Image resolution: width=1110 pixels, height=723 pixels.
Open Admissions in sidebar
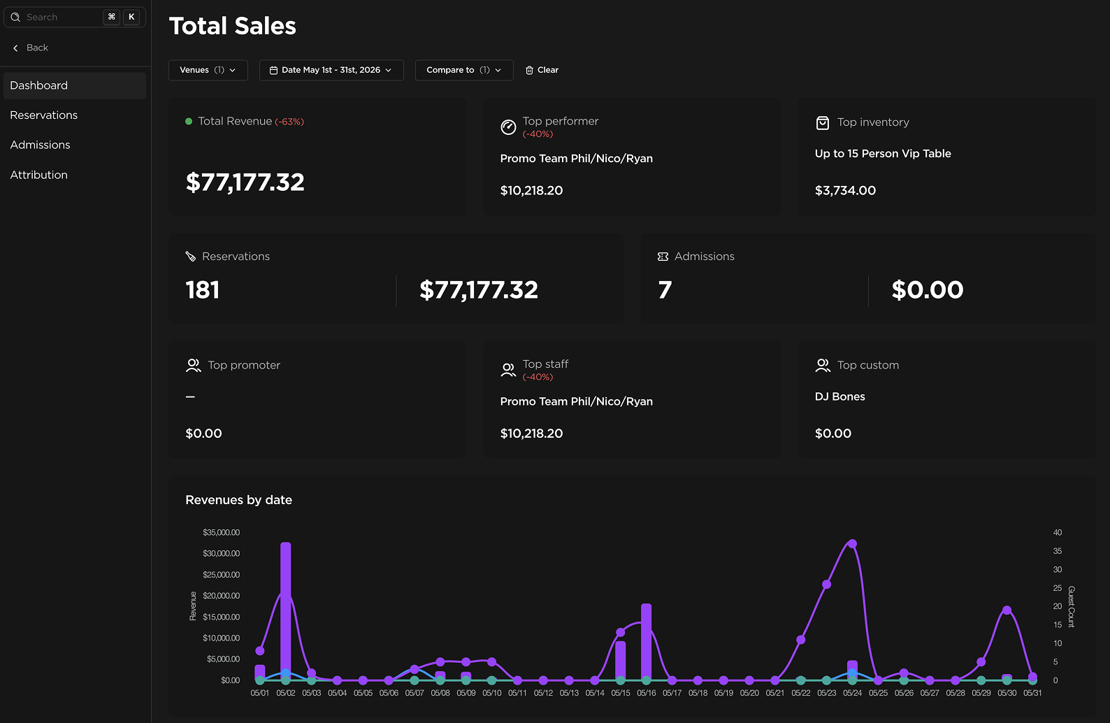pos(74,145)
